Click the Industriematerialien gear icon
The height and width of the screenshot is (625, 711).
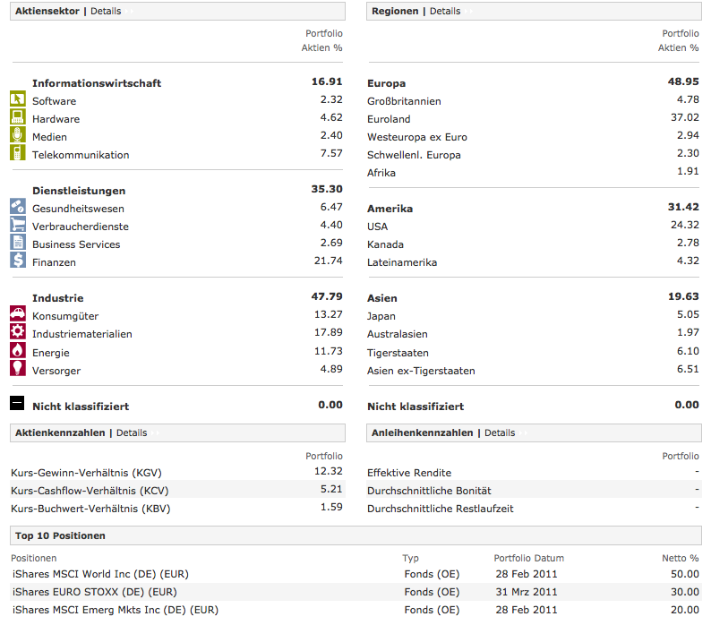tap(17, 332)
